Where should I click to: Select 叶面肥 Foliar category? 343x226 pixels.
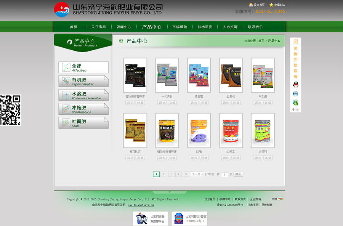83,123
